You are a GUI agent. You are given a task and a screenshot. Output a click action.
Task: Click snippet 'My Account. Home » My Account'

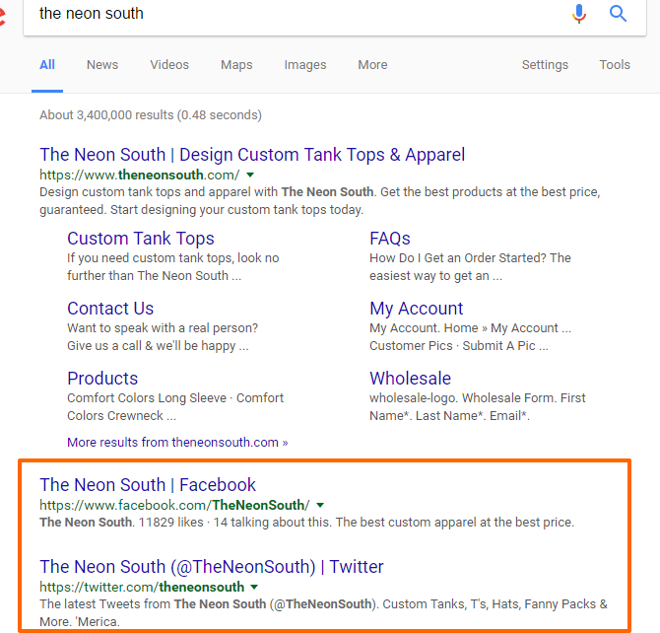point(464,328)
